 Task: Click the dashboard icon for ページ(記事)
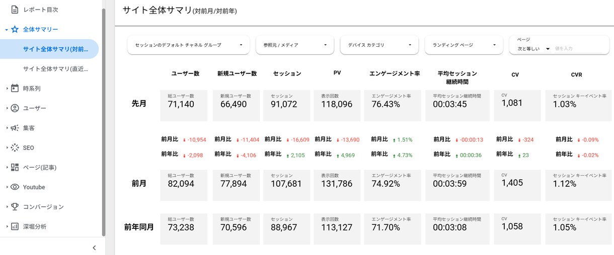tap(15, 167)
